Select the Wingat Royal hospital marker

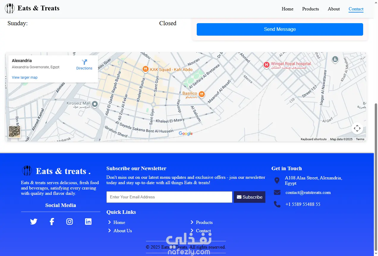click(x=267, y=64)
